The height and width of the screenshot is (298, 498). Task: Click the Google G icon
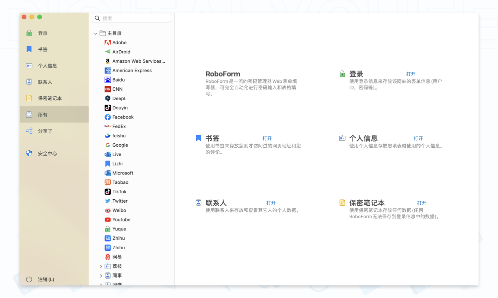point(108,145)
